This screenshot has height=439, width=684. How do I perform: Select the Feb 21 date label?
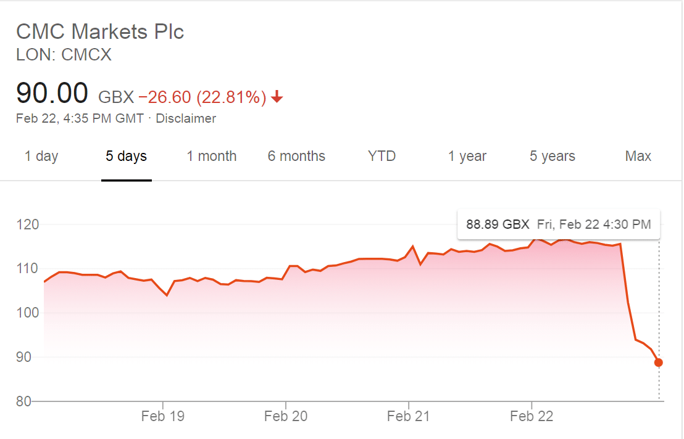408,417
